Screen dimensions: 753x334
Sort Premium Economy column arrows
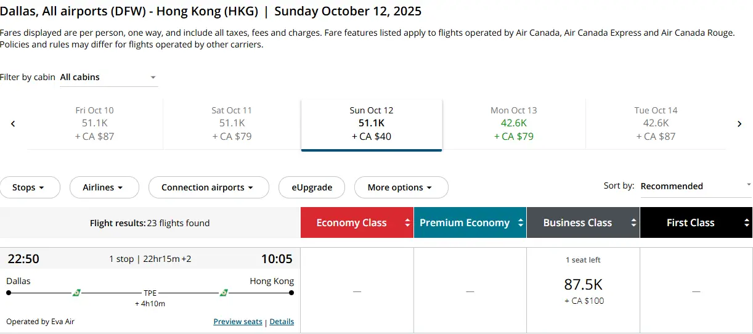tap(521, 223)
